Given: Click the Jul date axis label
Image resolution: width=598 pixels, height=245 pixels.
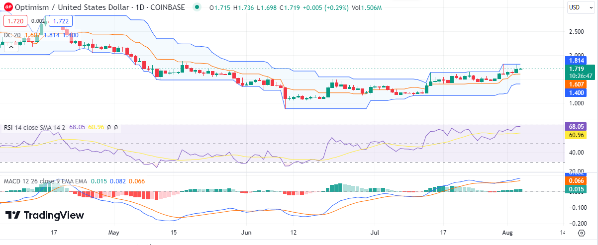Looking at the screenshot, I should coord(375,232).
